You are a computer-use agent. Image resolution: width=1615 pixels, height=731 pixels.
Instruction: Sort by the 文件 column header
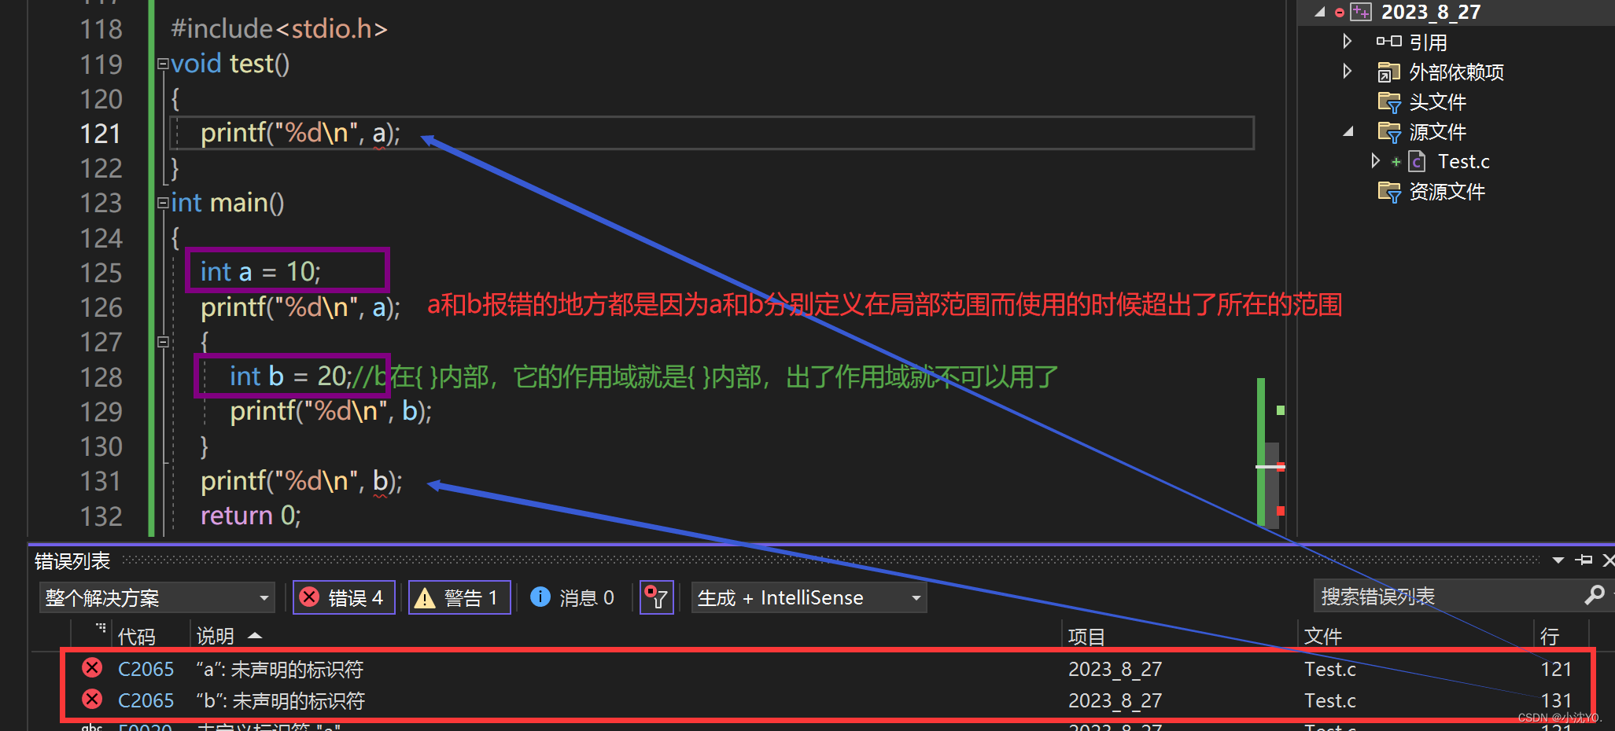pos(1323,636)
